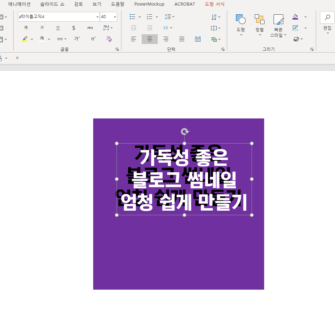This screenshot has width=335, height=319.
Task: Open font dialog launcher
Action: 117,49
